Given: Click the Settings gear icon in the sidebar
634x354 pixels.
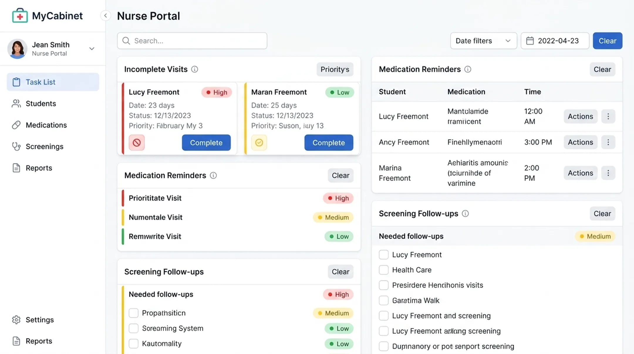Looking at the screenshot, I should (x=16, y=320).
